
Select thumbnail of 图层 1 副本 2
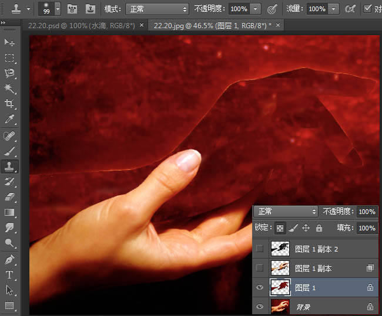click(280, 249)
